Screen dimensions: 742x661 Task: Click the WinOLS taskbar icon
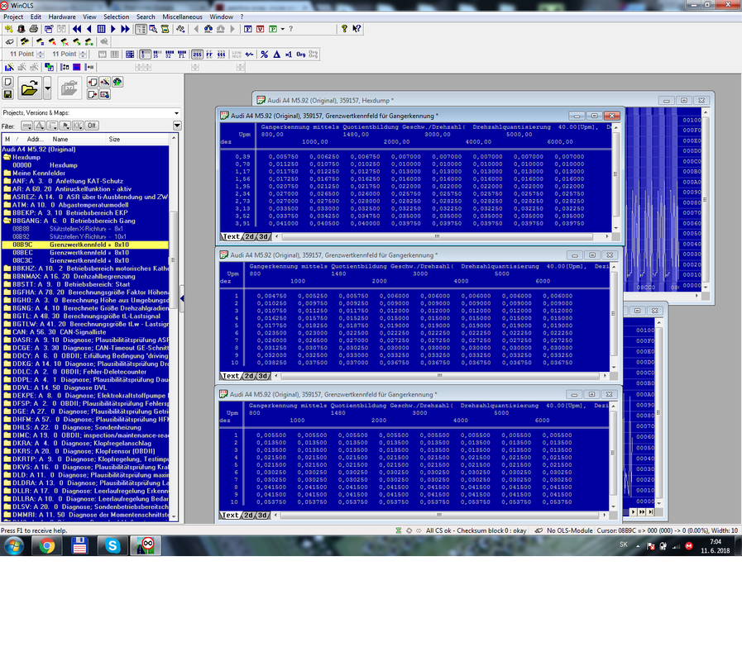(x=146, y=546)
